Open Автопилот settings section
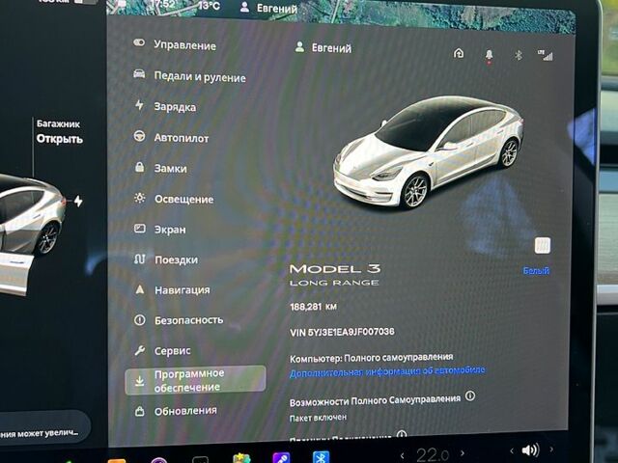Image resolution: width=618 pixels, height=463 pixels. pyautogui.click(x=181, y=138)
